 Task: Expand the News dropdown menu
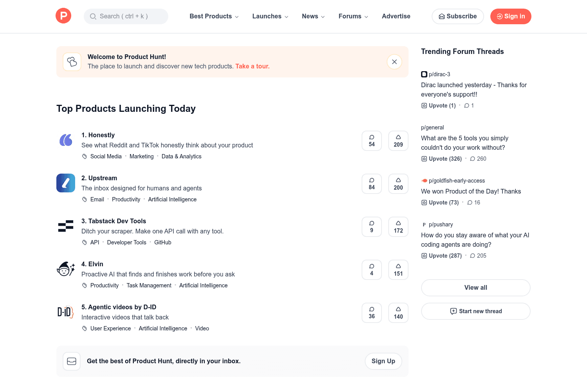(313, 16)
